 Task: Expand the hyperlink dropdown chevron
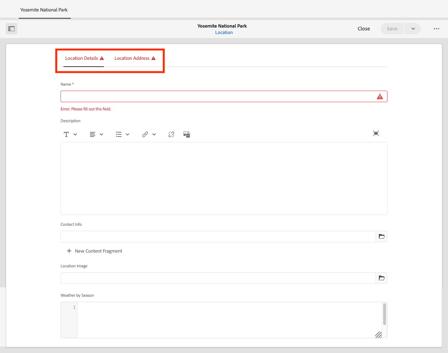pos(154,134)
